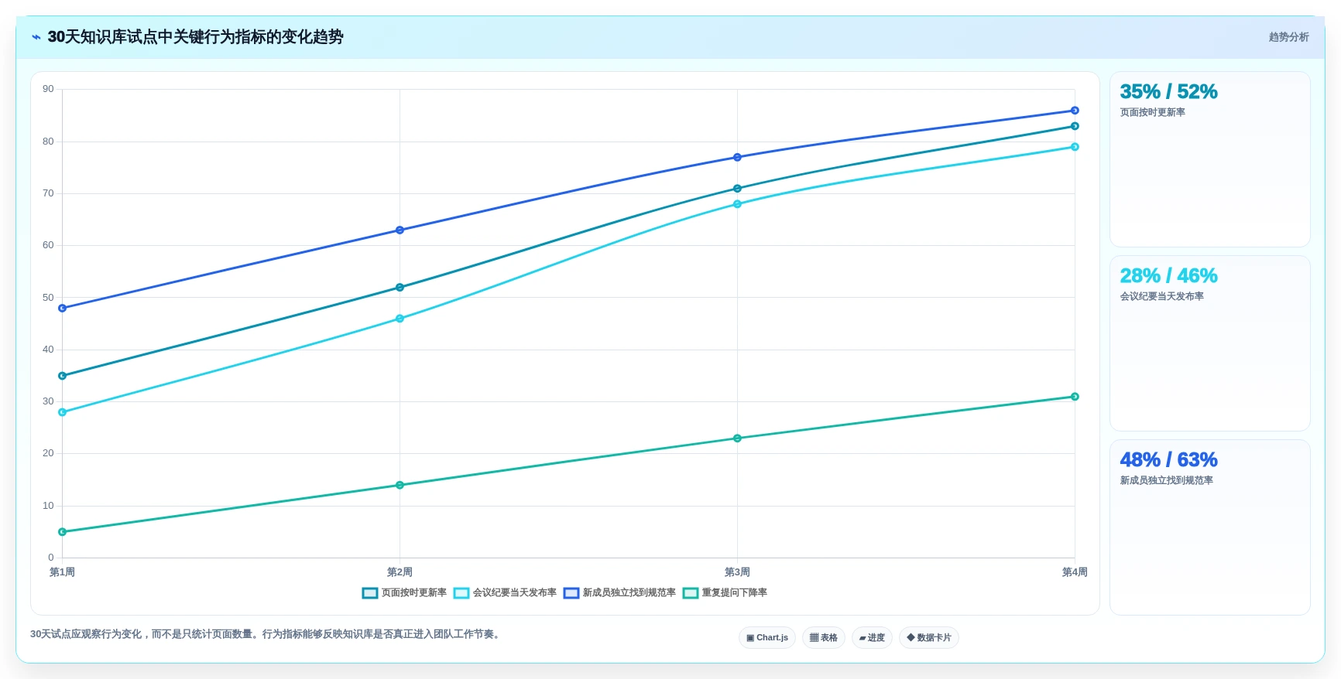Click the 新成员独立找到规范率 point at 第4周
The width and height of the screenshot is (1341, 679).
click(x=1075, y=111)
